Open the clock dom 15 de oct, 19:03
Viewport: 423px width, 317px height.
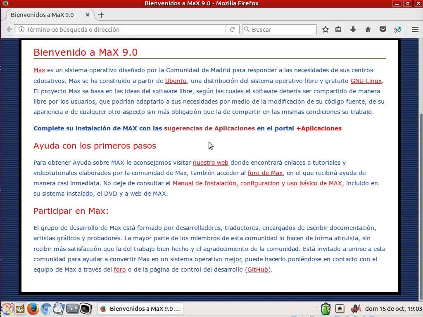click(393, 309)
